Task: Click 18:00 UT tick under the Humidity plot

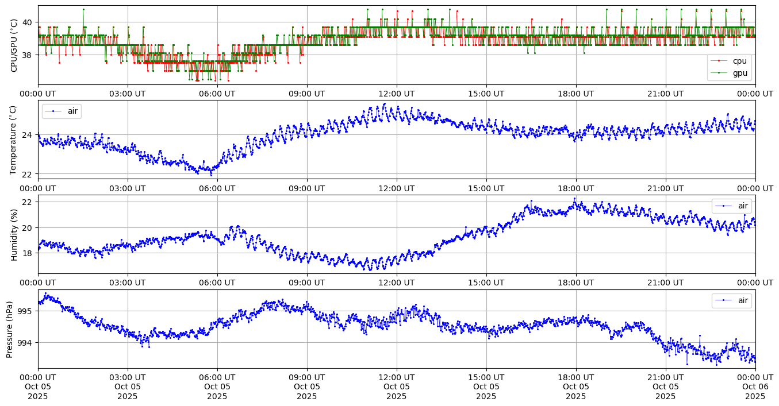Action: click(576, 283)
